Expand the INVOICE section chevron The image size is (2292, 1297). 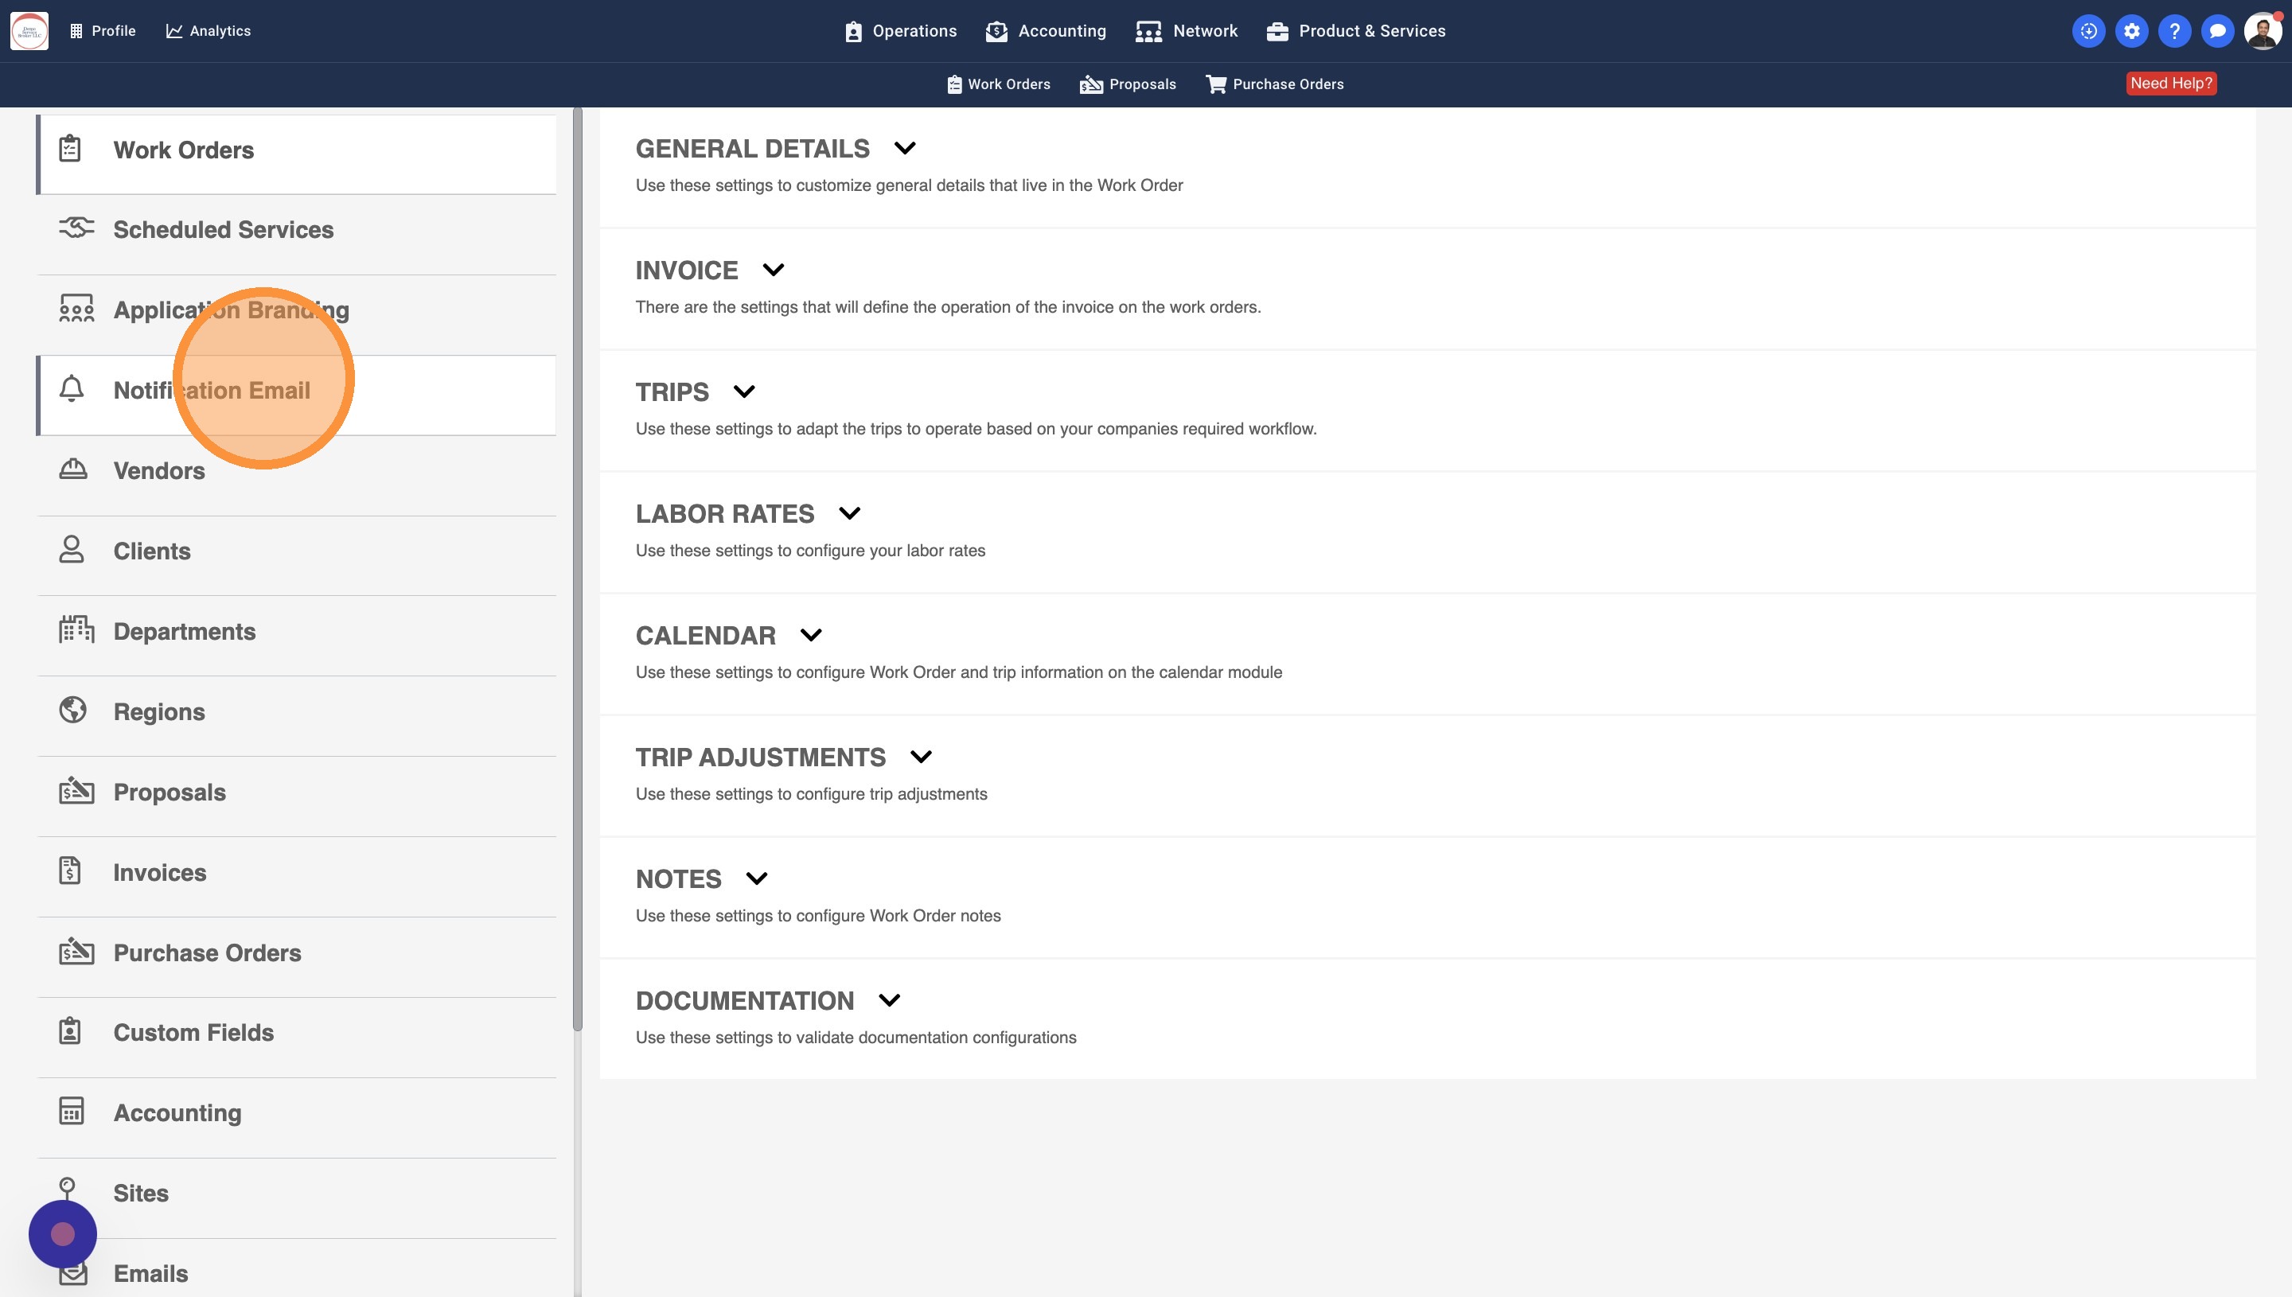coord(774,270)
